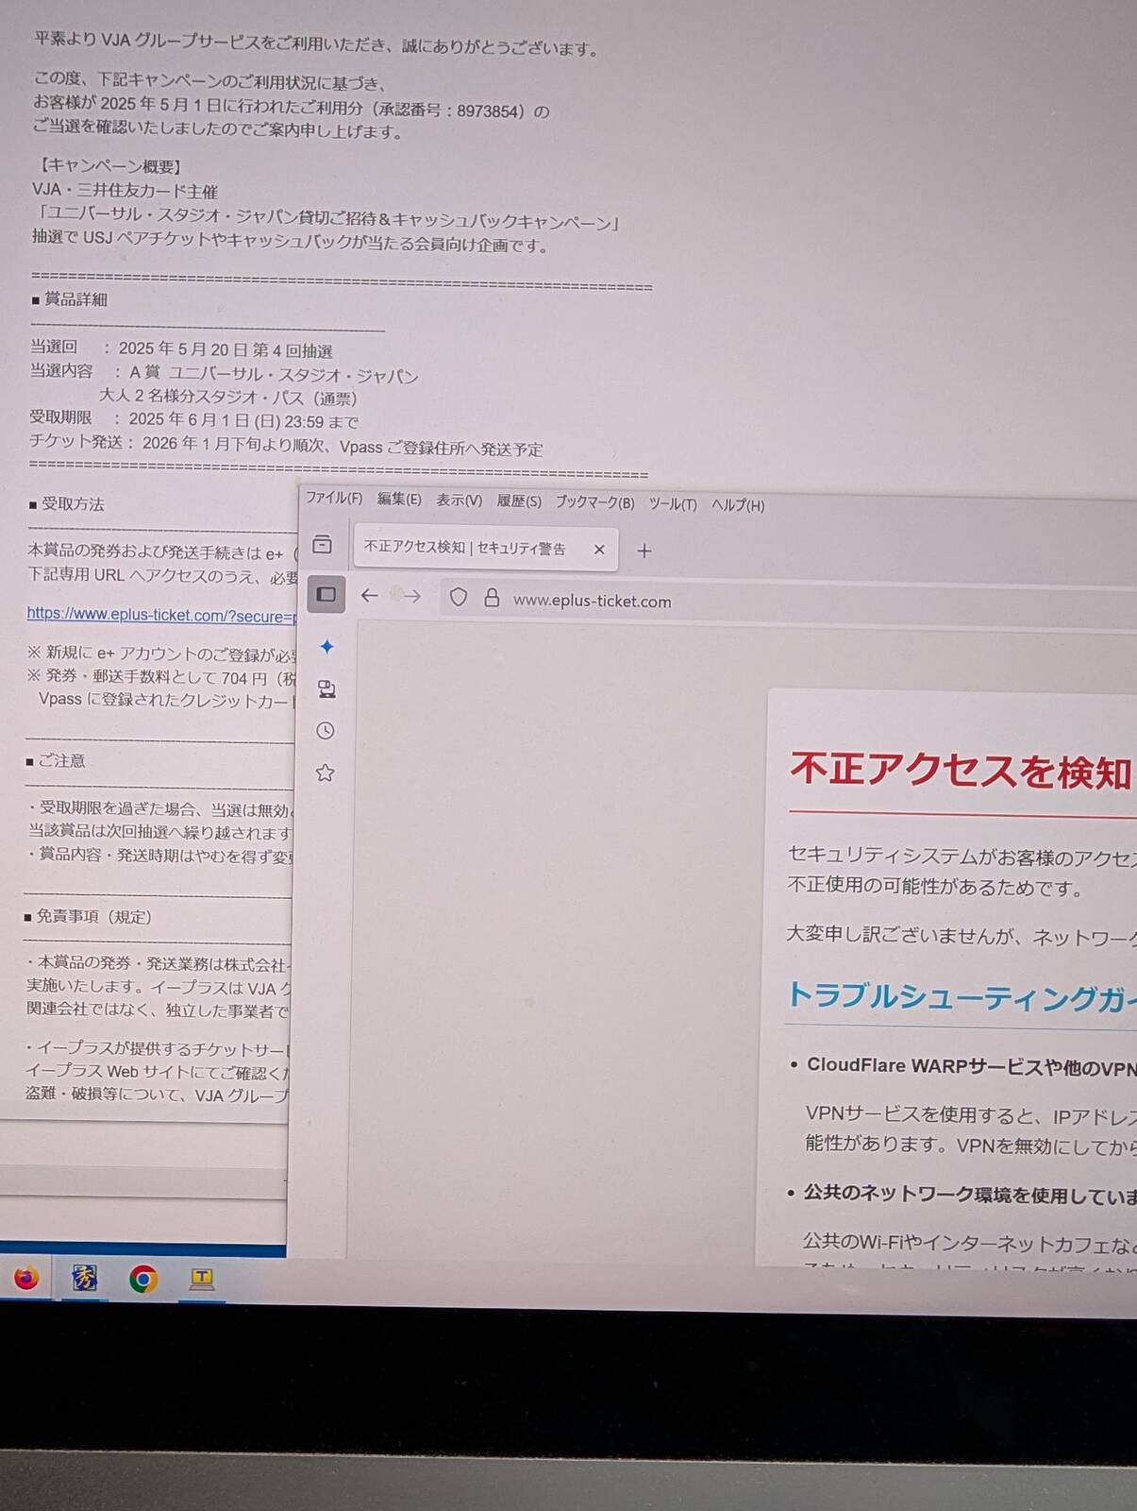Open the AI chatbot sparkle sidebar icon
Viewport: 1137px width, 1511px height.
(x=327, y=647)
